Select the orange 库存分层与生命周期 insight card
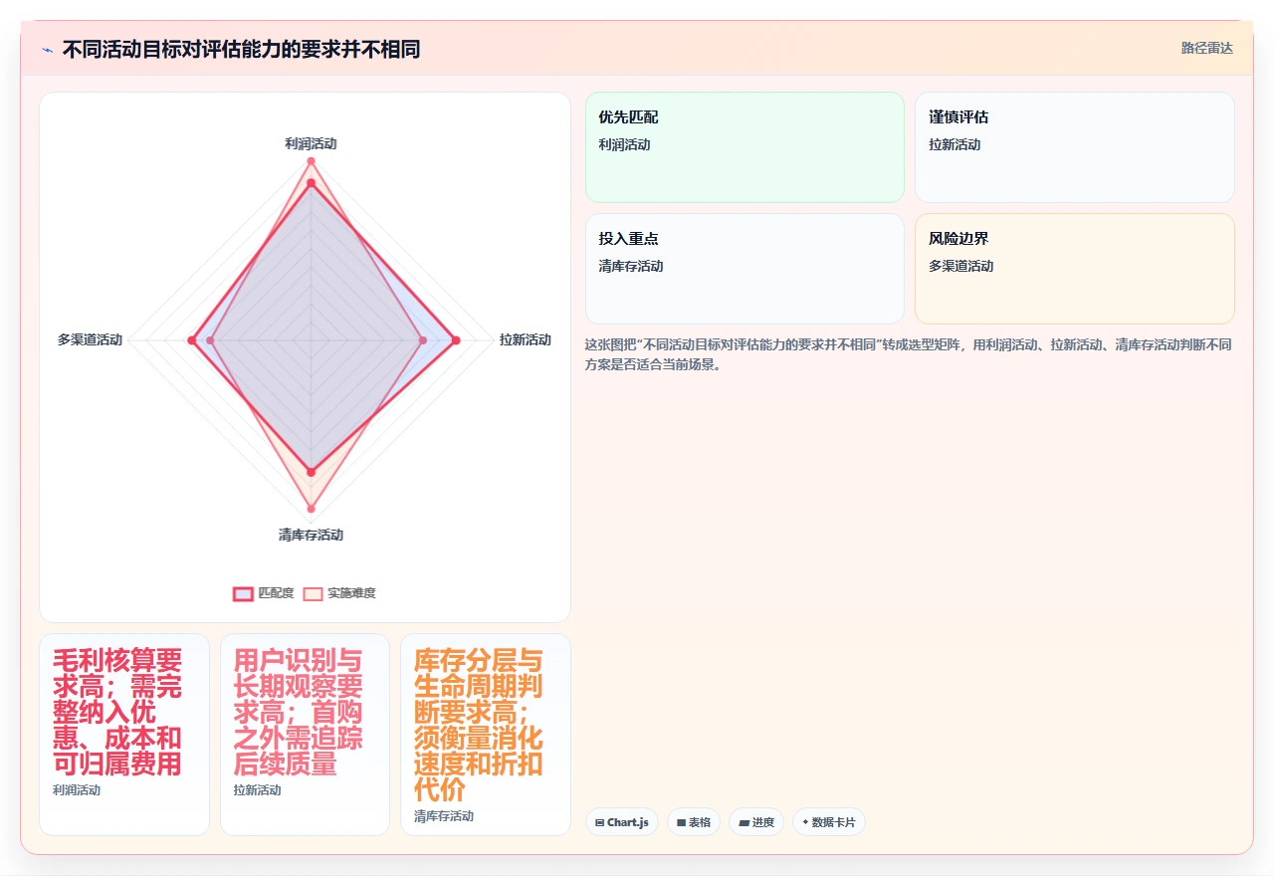The height and width of the screenshot is (876, 1274). point(486,735)
